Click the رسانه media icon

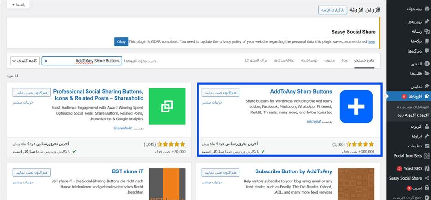point(426,31)
